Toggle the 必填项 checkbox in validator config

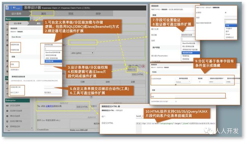(x=226, y=13)
